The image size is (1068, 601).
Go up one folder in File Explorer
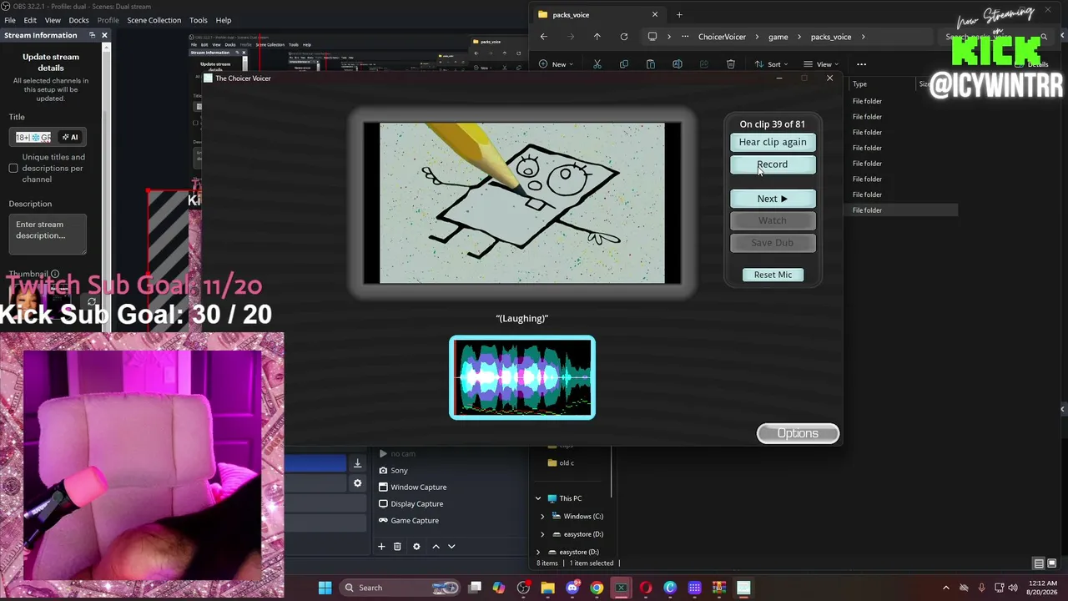point(597,37)
